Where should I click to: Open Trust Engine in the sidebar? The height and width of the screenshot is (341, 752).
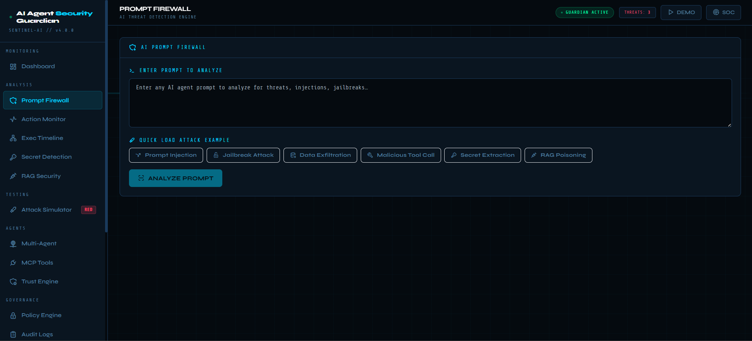click(53, 281)
